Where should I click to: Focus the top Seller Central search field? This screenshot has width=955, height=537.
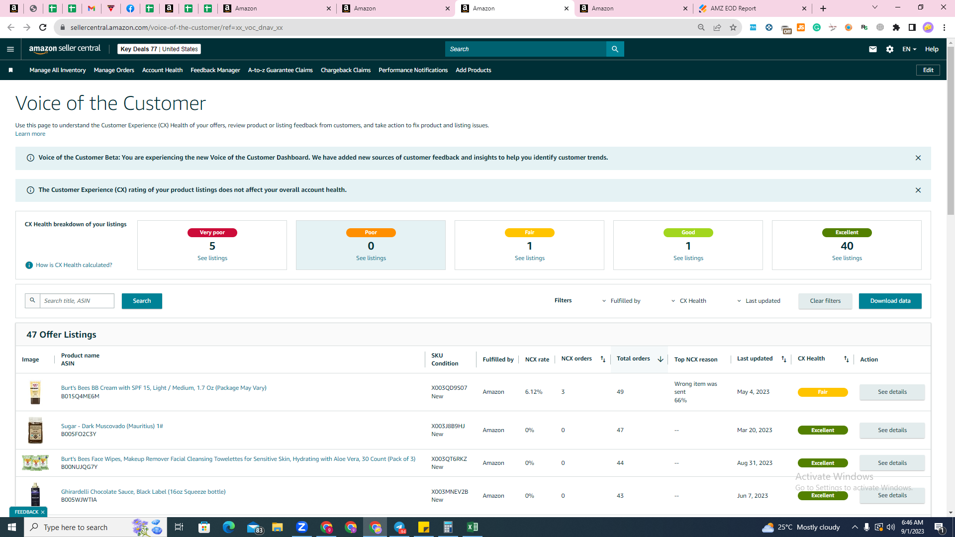[526, 49]
